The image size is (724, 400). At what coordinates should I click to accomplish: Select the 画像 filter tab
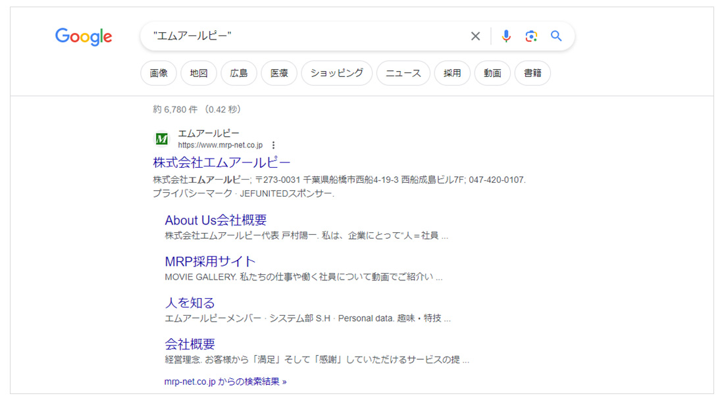(x=159, y=73)
